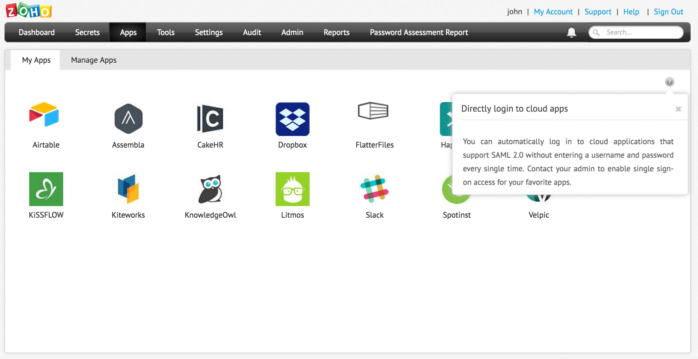The image size is (698, 359).
Task: Open the KnowledgeOwl app
Action: coord(210,189)
